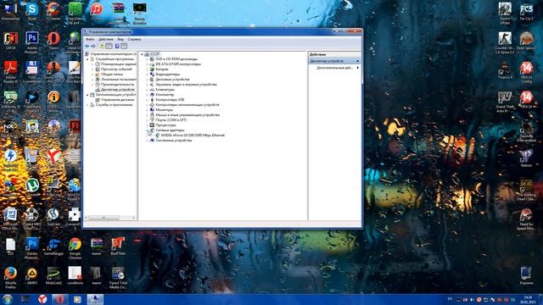Open the Recycle Bin desktop icon
Image resolution: width=543 pixels, height=305 pixels.
point(526,276)
